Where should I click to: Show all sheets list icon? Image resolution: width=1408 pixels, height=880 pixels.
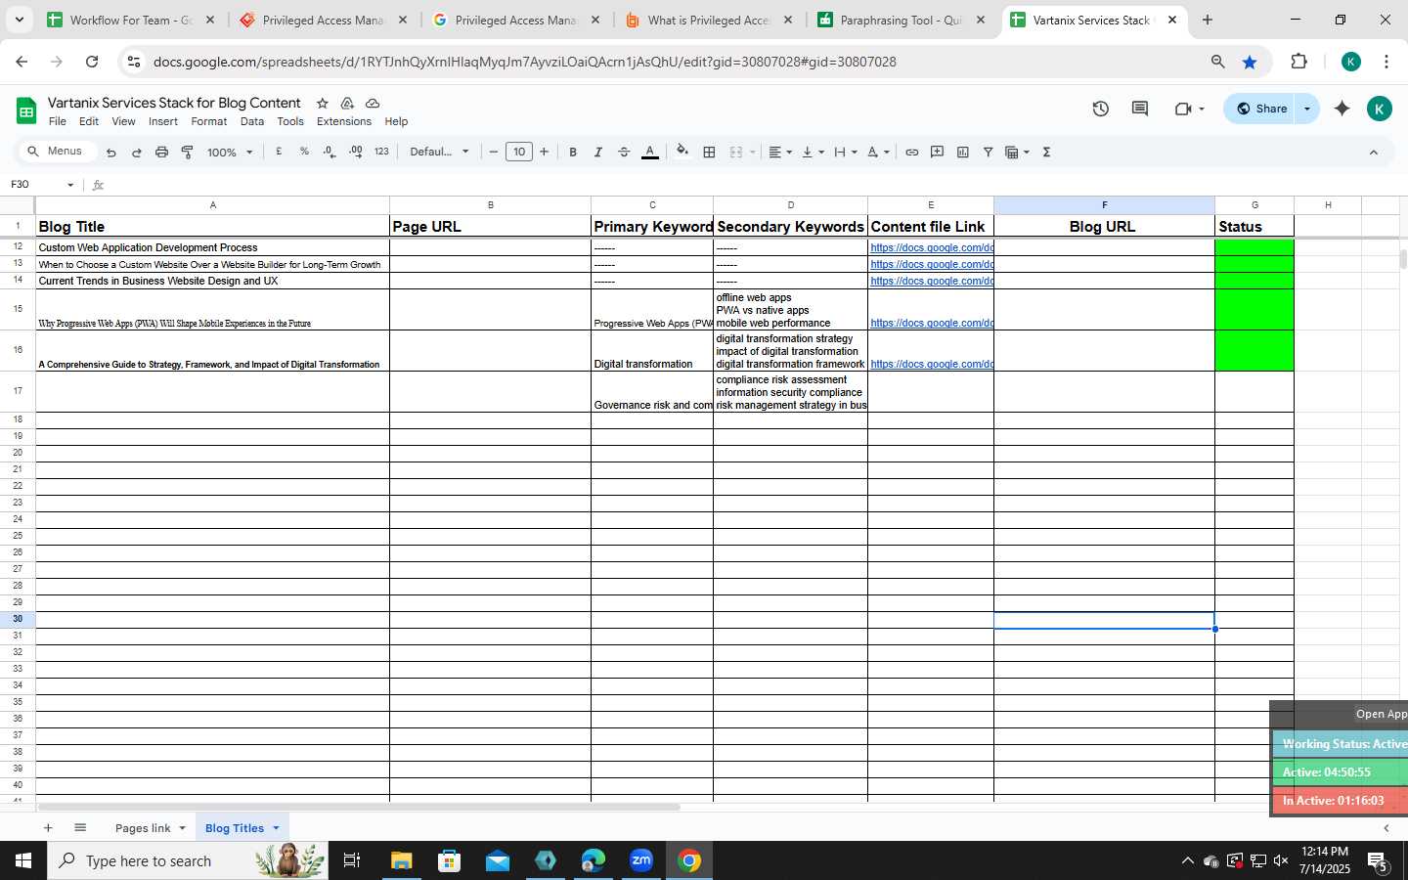80,828
